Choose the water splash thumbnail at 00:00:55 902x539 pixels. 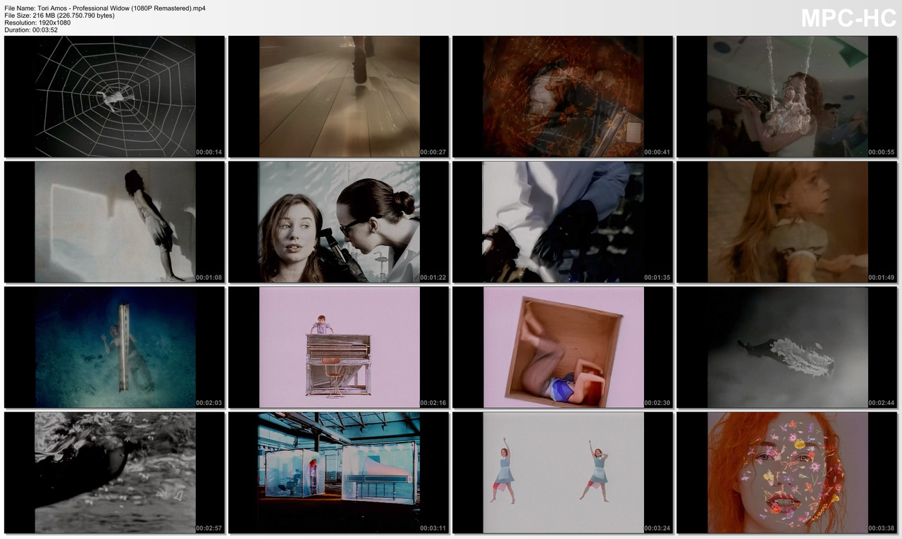786,97
